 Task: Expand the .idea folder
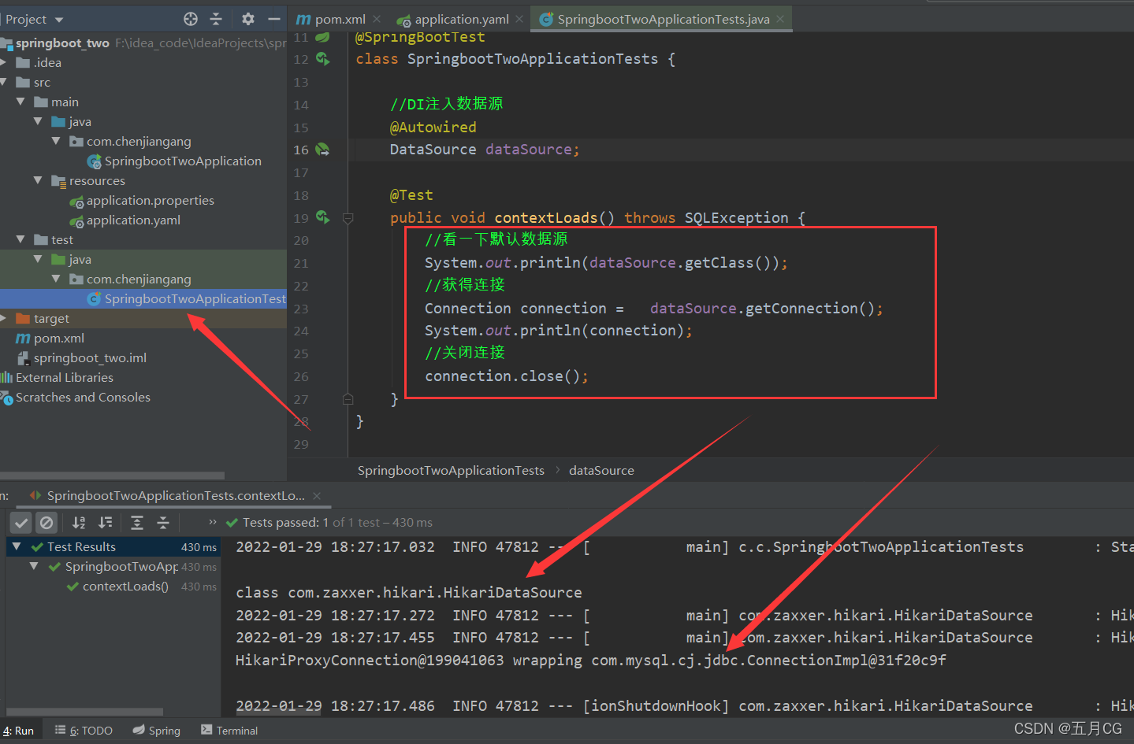click(4, 62)
